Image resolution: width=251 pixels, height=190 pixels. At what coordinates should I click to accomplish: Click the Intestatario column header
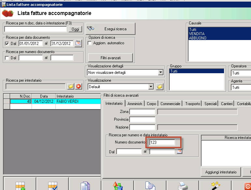click(78, 96)
